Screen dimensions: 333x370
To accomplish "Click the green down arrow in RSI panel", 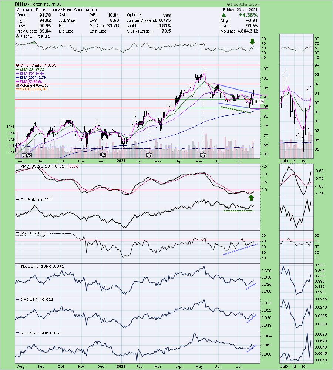I will [x=252, y=42].
